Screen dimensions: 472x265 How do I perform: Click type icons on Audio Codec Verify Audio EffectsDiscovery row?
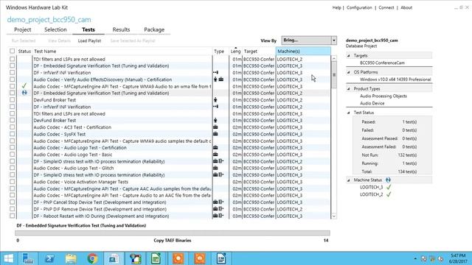[x=218, y=79]
